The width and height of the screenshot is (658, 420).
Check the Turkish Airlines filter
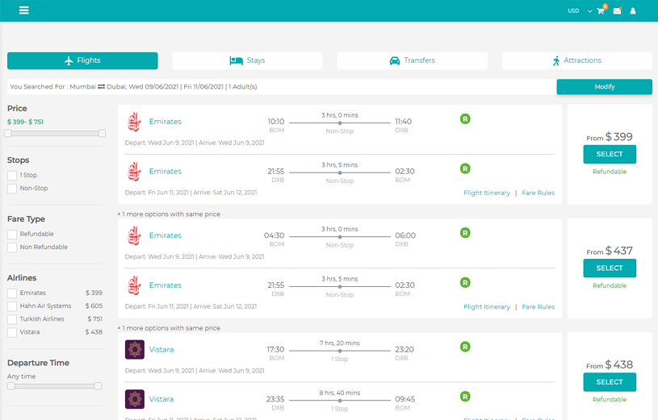pos(12,319)
